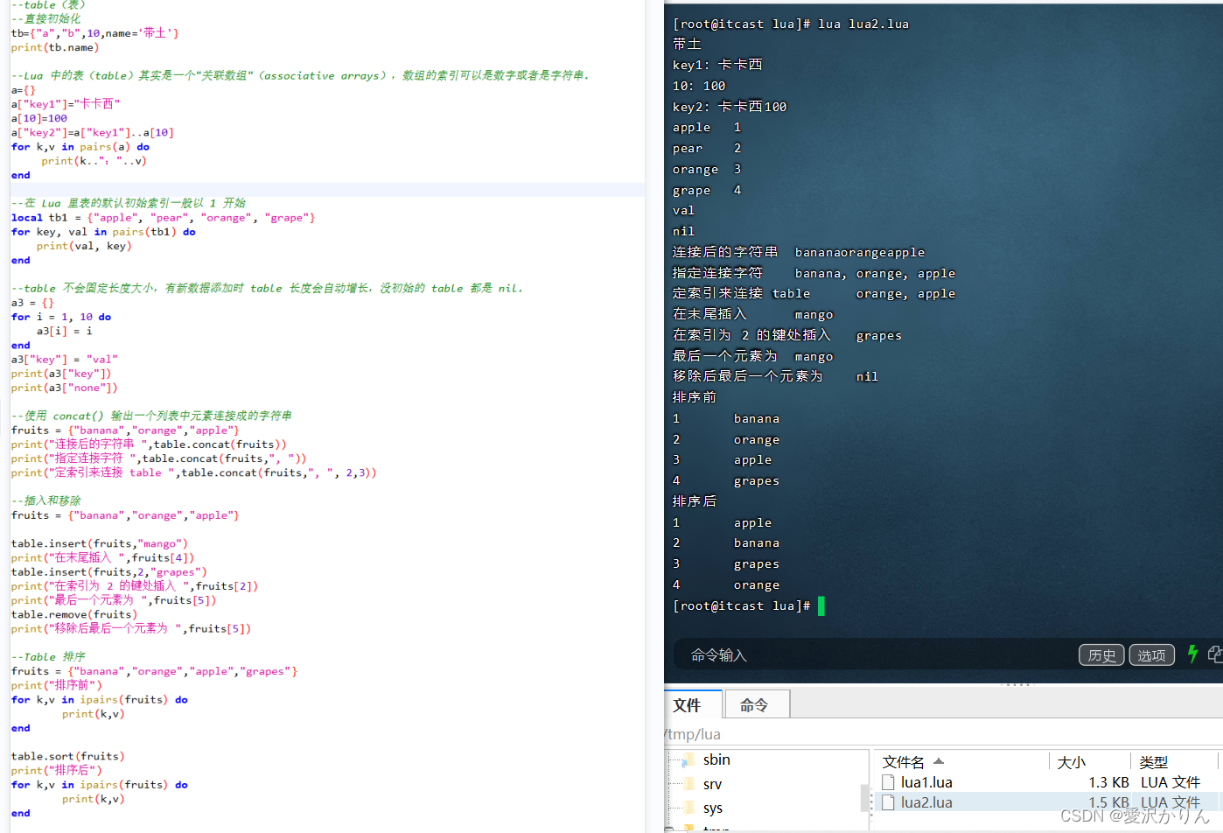1223x833 pixels.
Task: Switch to the 文件 tab
Action: pyautogui.click(x=693, y=704)
